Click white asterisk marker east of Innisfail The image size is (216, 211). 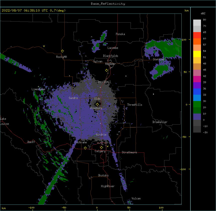pyautogui.click(x=126, y=76)
